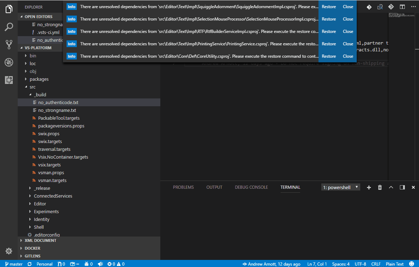Go to line via Ln 7, Col 1
The height and width of the screenshot is (267, 419).
click(x=317, y=264)
